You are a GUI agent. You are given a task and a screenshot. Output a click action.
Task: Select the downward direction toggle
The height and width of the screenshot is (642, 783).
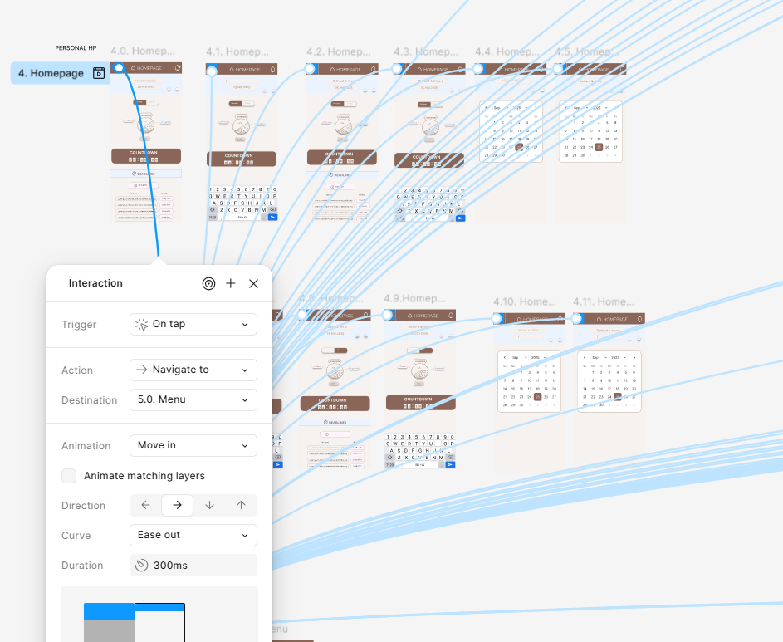click(x=208, y=505)
